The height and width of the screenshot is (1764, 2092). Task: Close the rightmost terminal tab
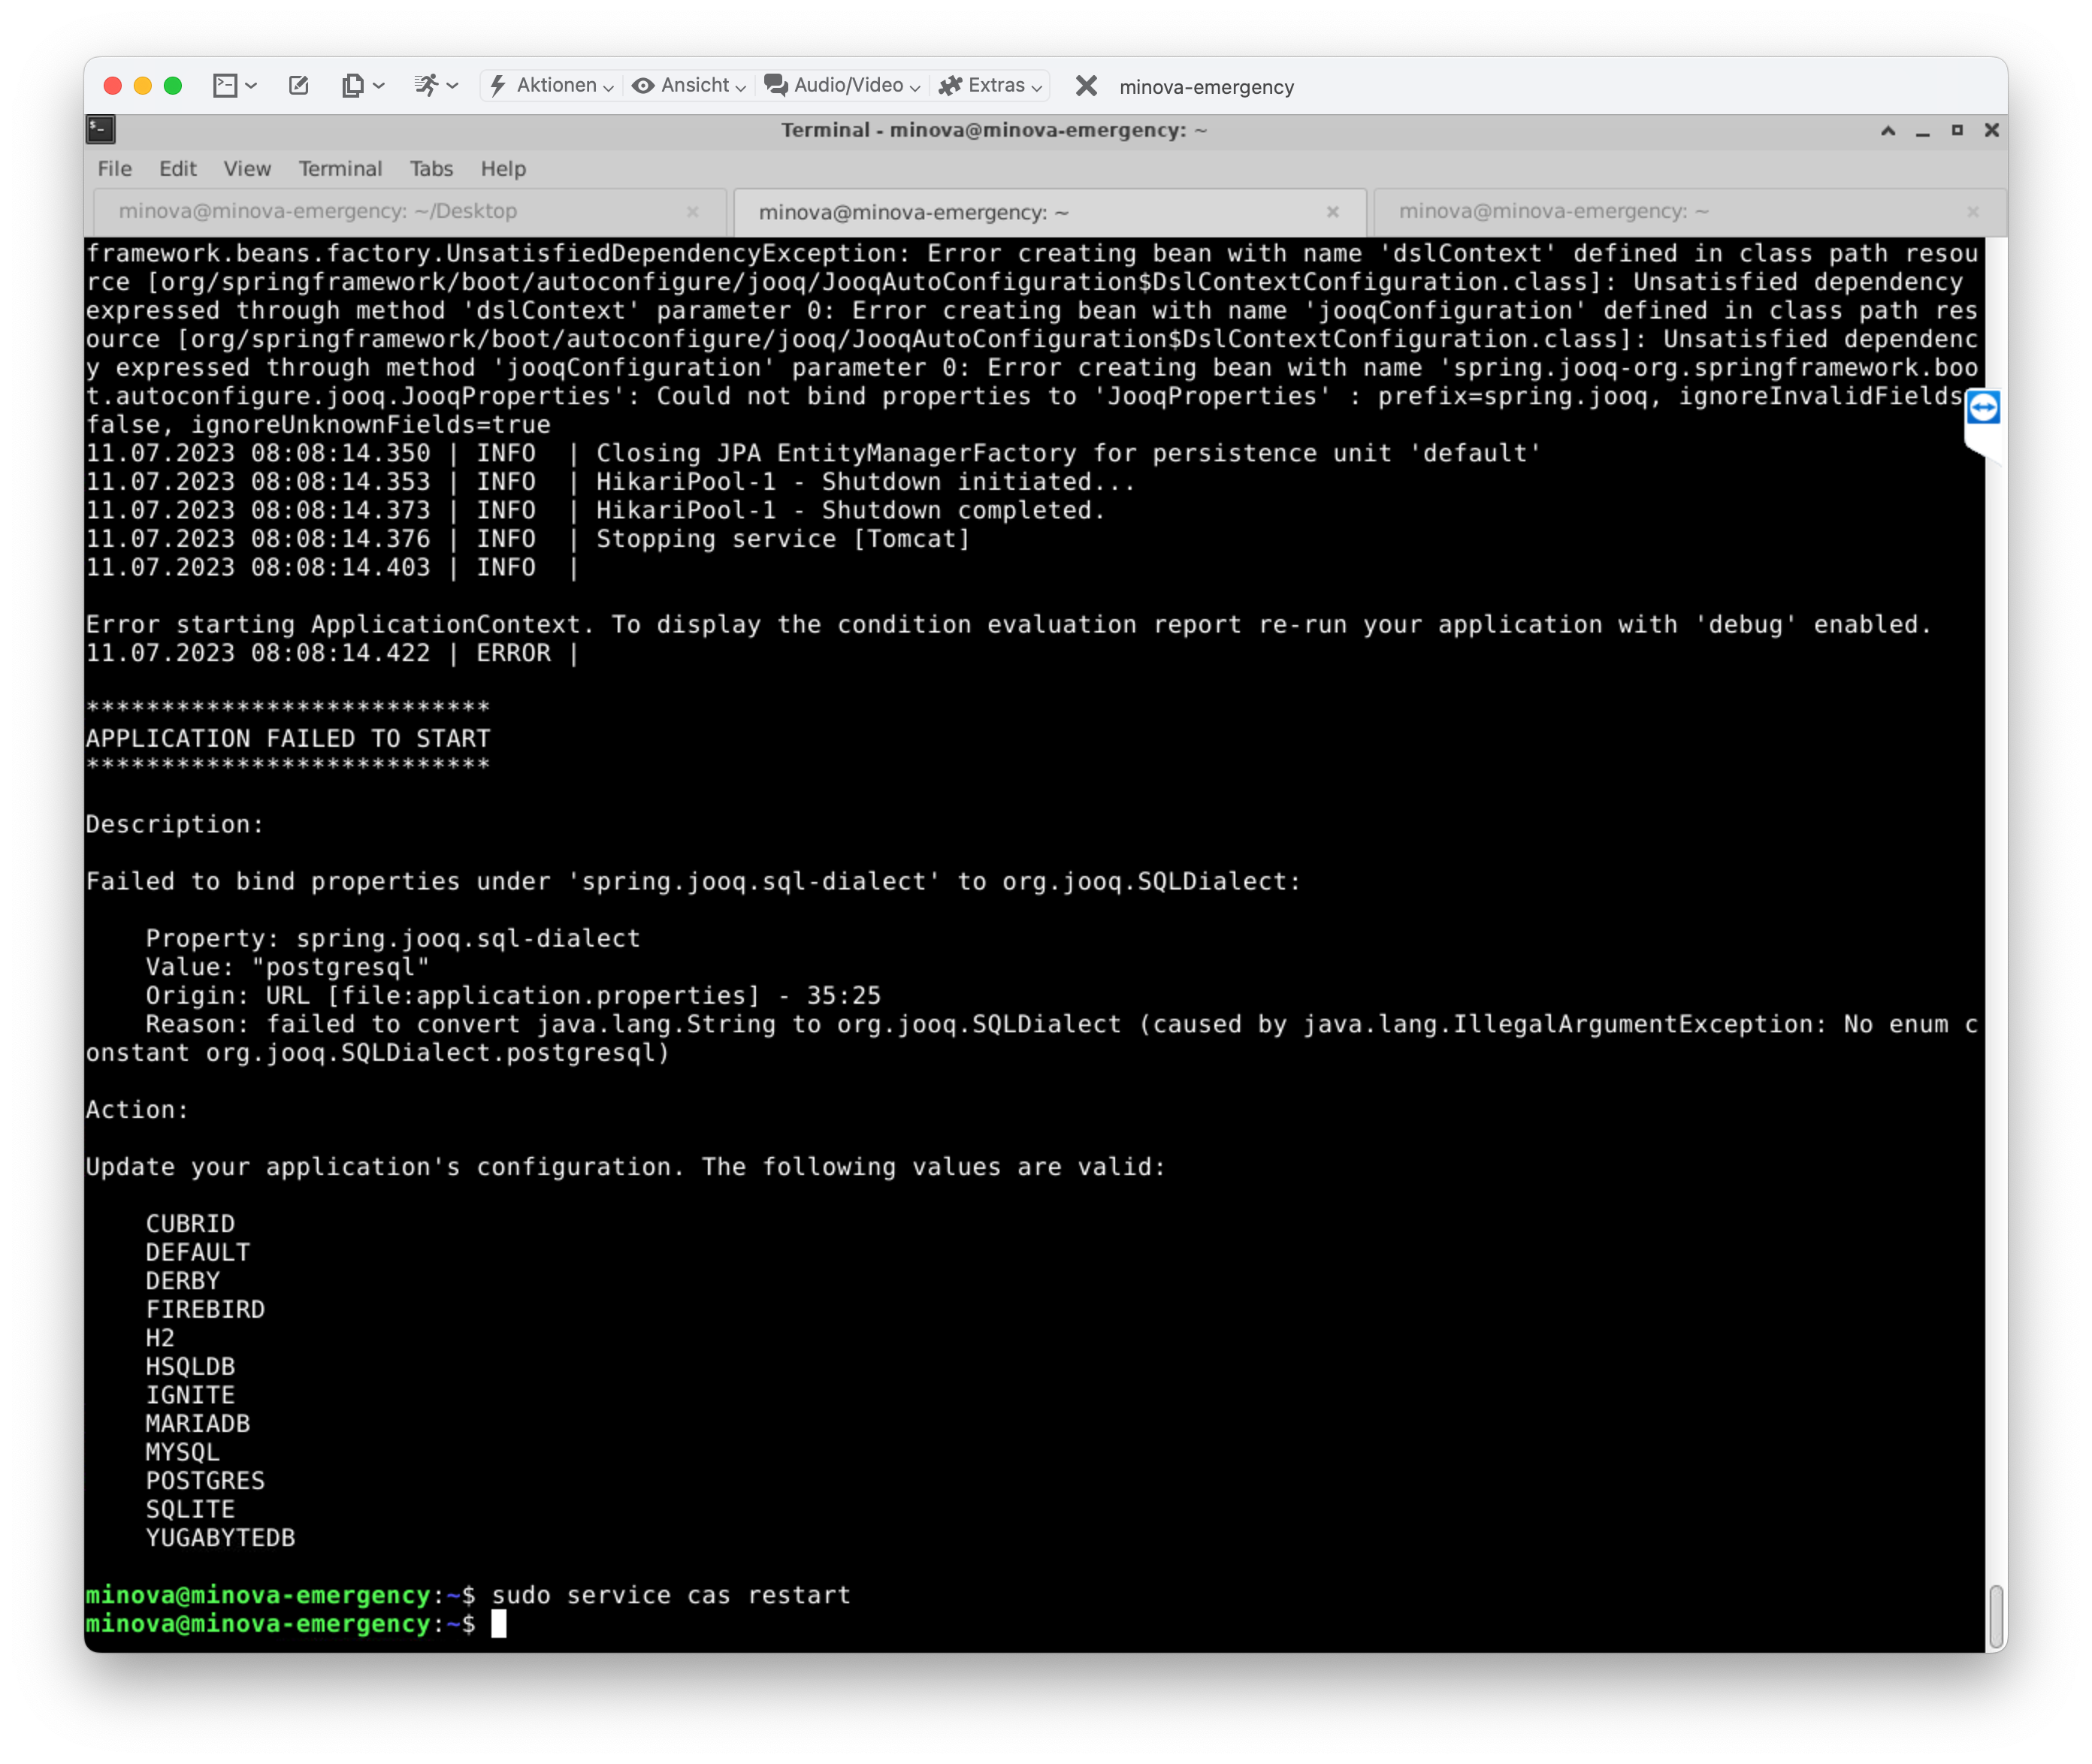tap(1973, 212)
